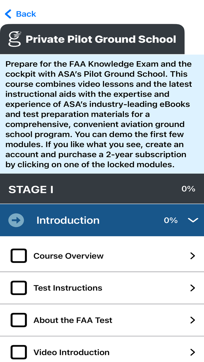Check the About the FAA Test checkbox
204x362 pixels.
click(x=19, y=320)
